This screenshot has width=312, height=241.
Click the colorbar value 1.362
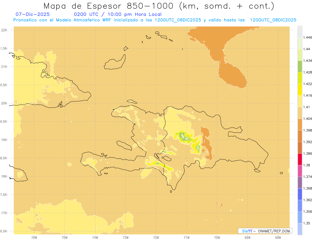(x=308, y=200)
